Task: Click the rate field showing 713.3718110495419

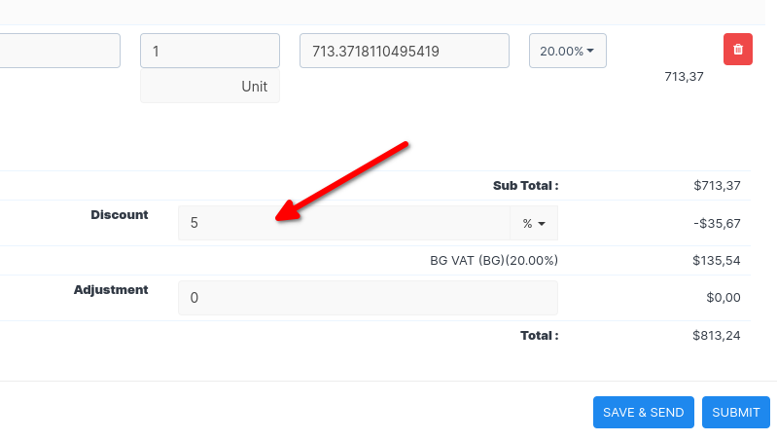Action: pyautogui.click(x=404, y=51)
